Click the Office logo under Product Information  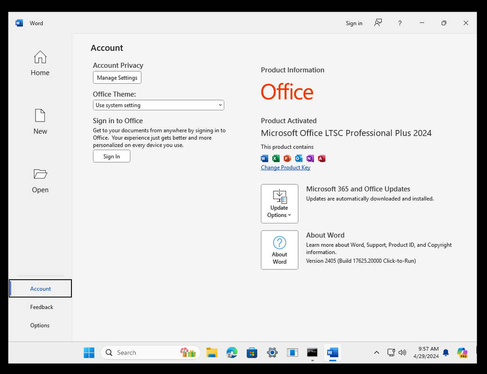(x=287, y=92)
